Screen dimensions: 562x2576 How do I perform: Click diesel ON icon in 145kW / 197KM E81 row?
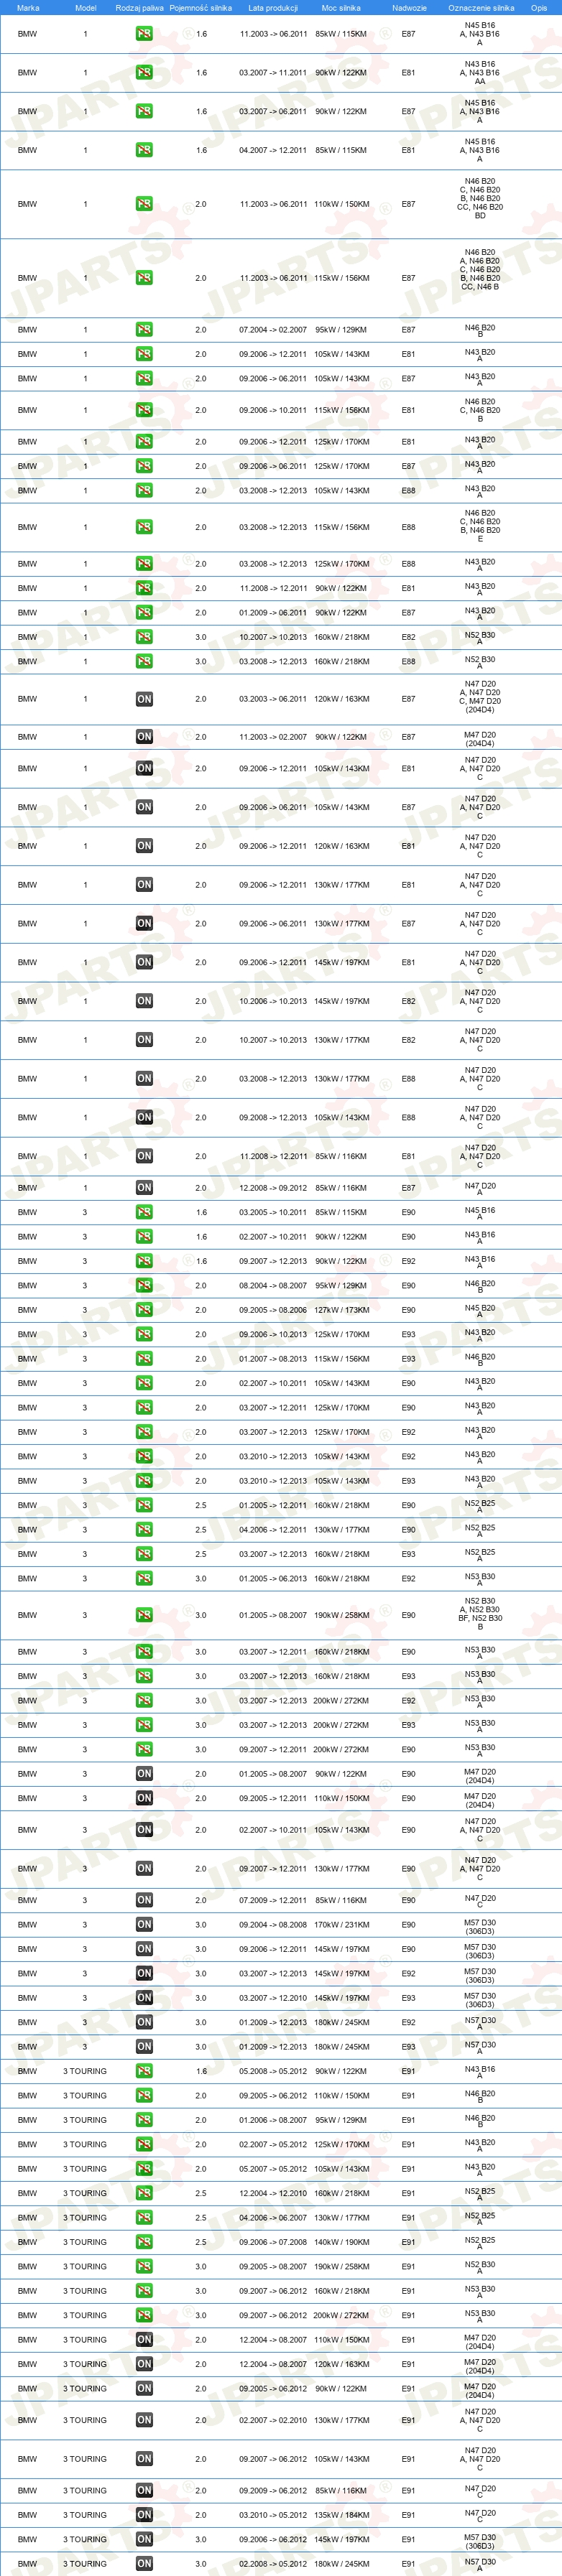[144, 962]
